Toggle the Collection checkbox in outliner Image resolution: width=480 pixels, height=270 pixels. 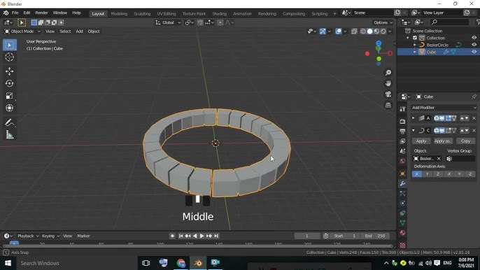click(415, 38)
